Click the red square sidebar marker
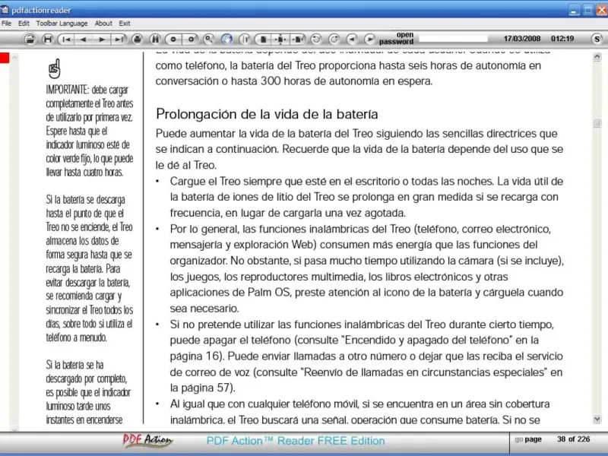The width and height of the screenshot is (608, 456). tap(5, 58)
